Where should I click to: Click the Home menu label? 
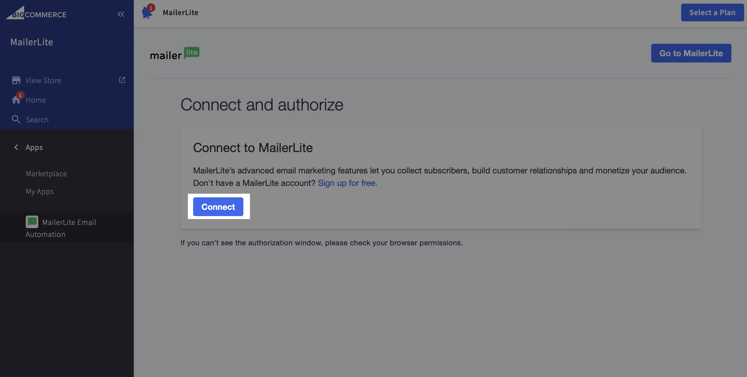[36, 100]
